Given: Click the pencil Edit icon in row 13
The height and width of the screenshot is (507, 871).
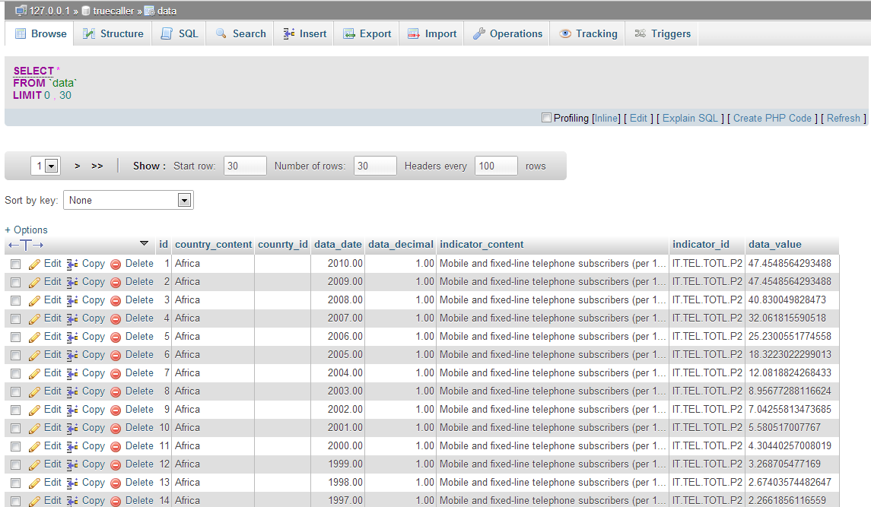Looking at the screenshot, I should pos(34,483).
